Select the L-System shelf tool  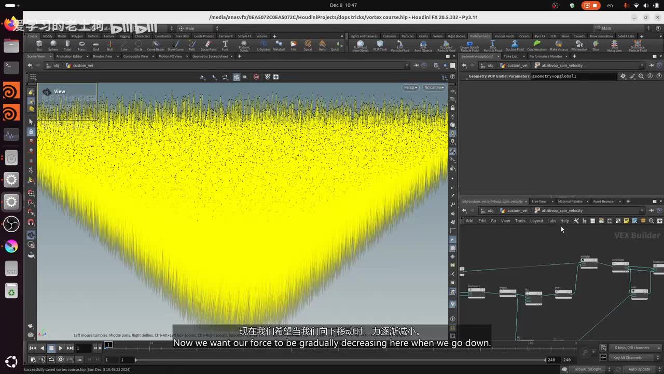(x=264, y=46)
